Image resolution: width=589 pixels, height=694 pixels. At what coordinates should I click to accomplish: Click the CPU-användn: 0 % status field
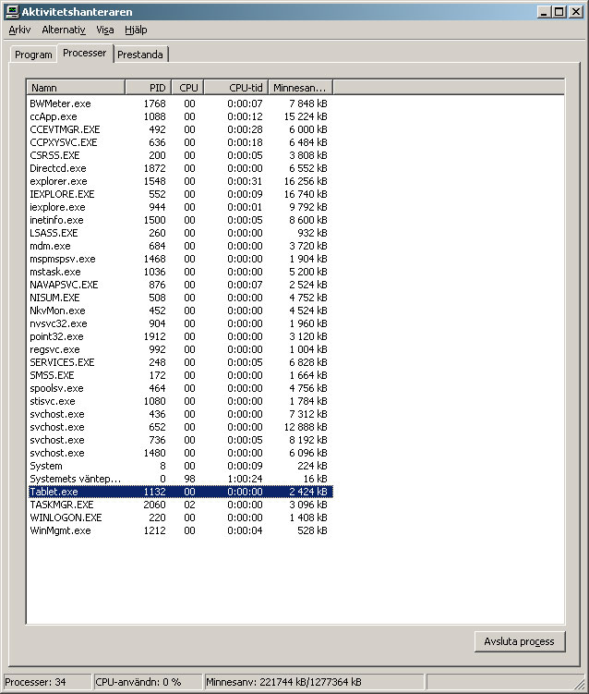148,682
